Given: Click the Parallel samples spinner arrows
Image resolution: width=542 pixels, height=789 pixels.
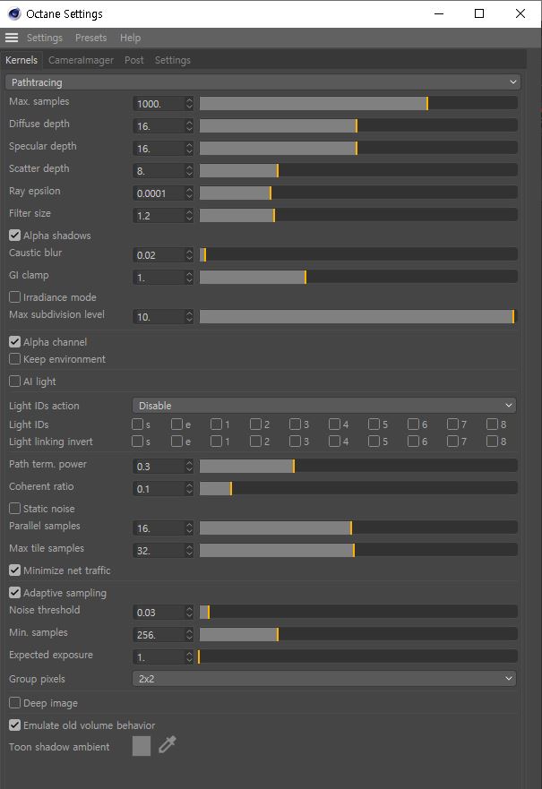Looking at the screenshot, I should (189, 528).
